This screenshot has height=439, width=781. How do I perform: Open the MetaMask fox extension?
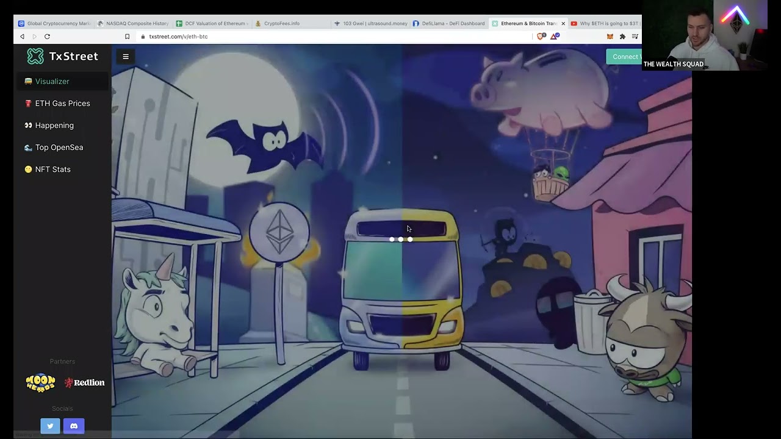click(x=610, y=37)
